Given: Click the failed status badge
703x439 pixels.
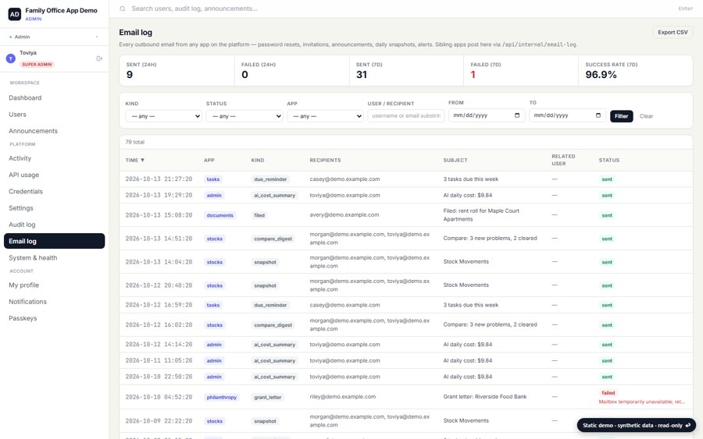Looking at the screenshot, I should pos(608,392).
